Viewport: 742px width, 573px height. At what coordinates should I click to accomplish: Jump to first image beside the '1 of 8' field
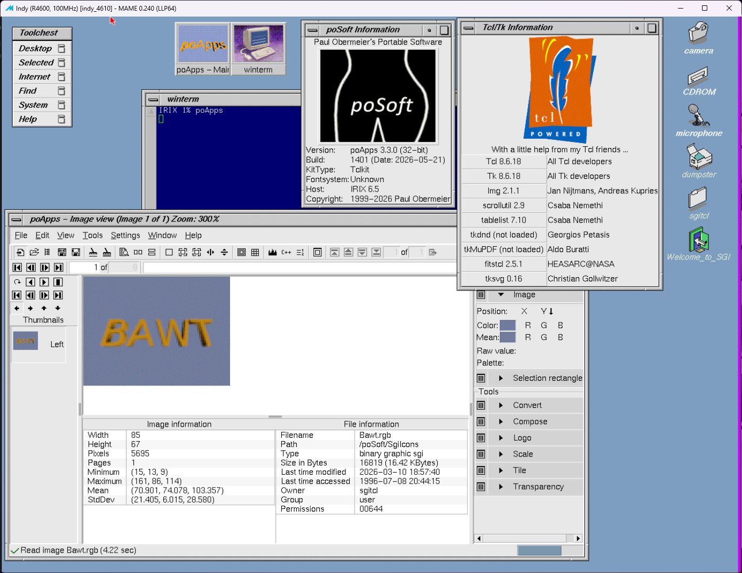[x=17, y=268]
